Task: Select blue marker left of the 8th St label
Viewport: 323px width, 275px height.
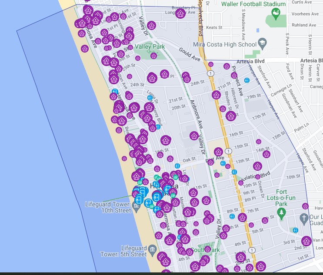Action: click(x=232, y=216)
